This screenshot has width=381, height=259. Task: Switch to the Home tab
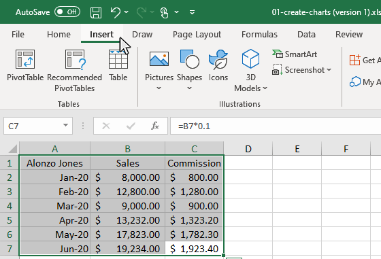59,34
